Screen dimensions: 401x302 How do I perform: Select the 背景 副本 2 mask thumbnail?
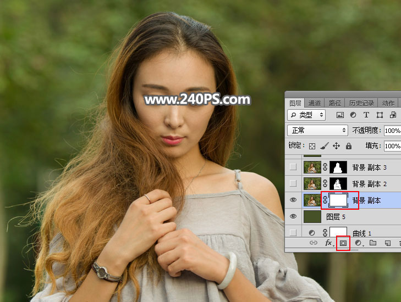tap(338, 183)
